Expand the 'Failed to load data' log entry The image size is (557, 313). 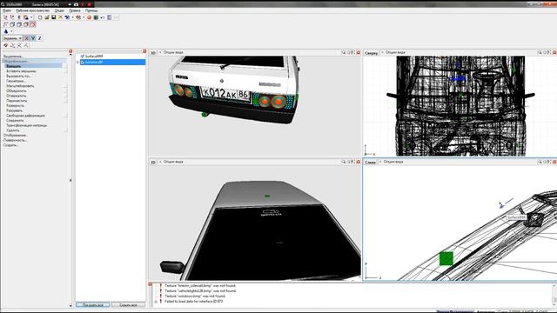(x=156, y=302)
